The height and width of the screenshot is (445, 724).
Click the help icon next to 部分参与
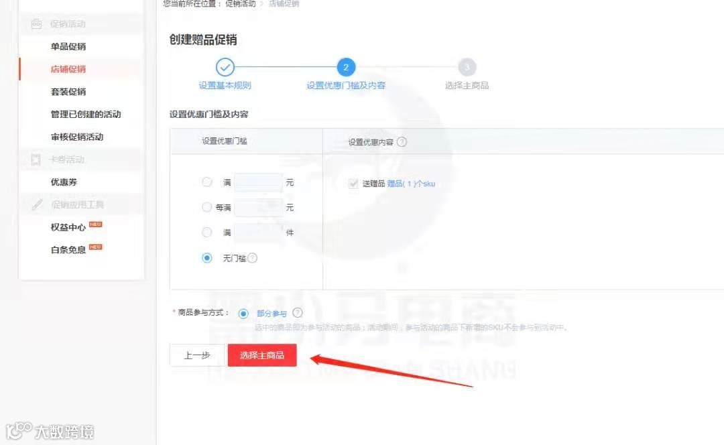298,313
